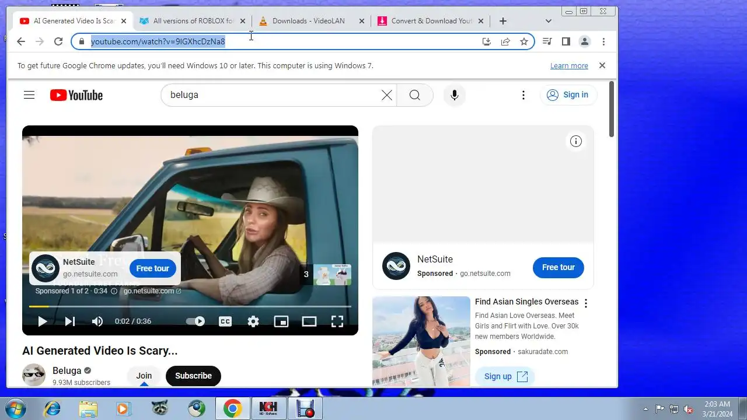Open the Chrome profile icon
The image size is (747, 420).
[584, 41]
